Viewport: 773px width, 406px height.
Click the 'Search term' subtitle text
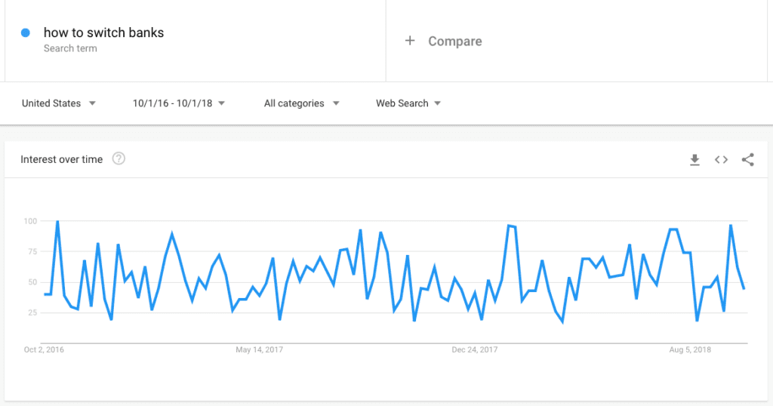(x=70, y=48)
